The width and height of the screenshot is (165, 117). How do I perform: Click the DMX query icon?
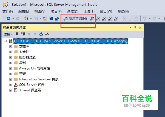104,19
